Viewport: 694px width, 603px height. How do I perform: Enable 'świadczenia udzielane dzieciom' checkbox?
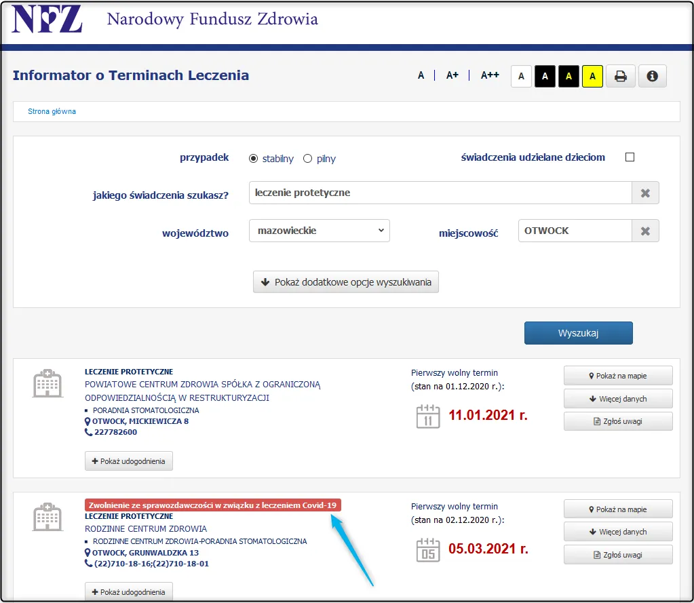[x=629, y=156]
